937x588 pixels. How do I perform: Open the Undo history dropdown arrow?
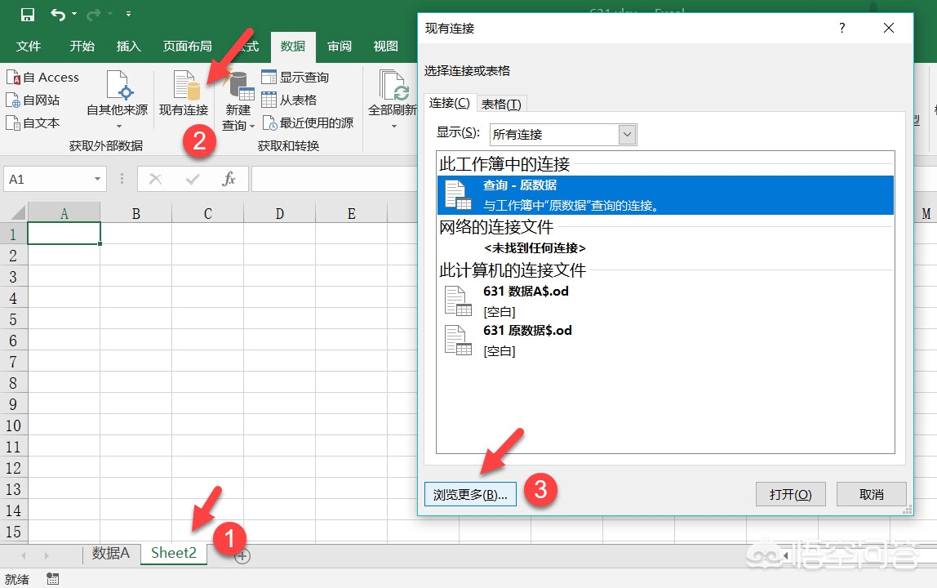[74, 14]
